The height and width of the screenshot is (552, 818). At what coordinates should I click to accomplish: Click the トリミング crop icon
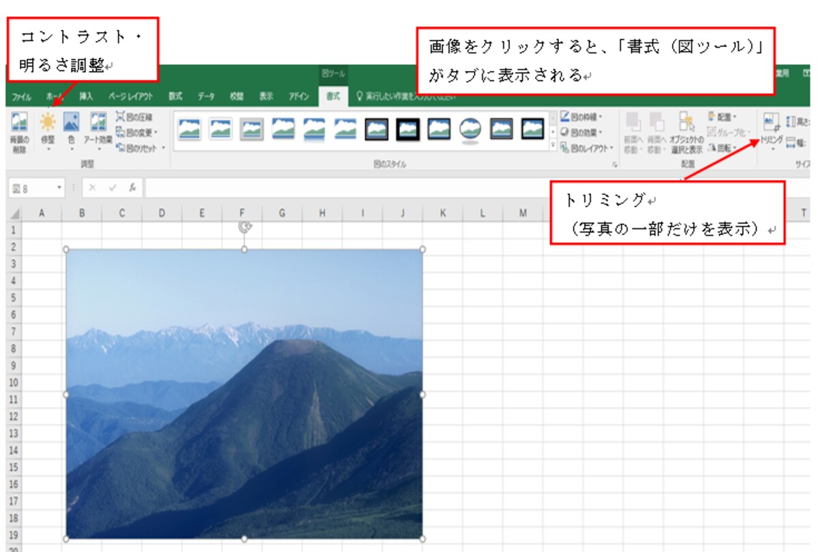pos(772,123)
